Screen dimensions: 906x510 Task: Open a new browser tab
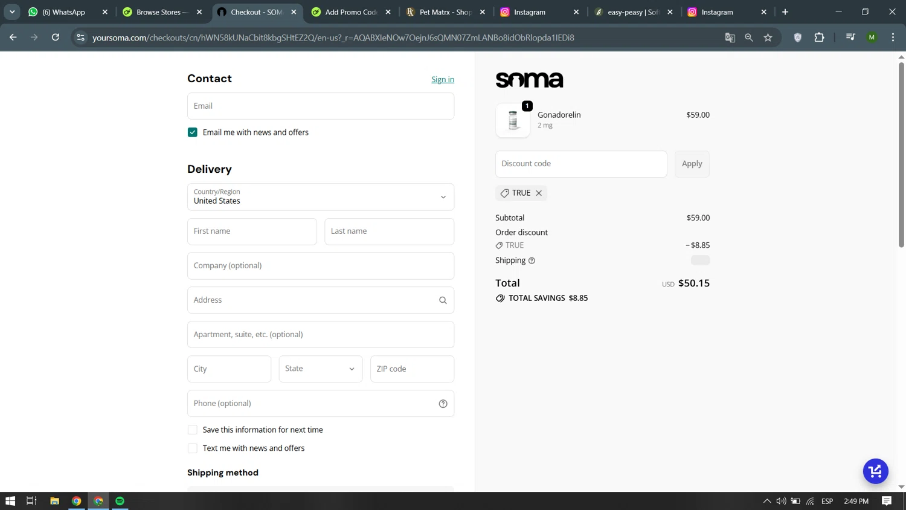tap(785, 12)
